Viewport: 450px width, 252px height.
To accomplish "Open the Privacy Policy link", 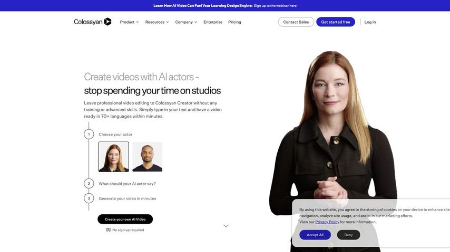I will [327, 222].
